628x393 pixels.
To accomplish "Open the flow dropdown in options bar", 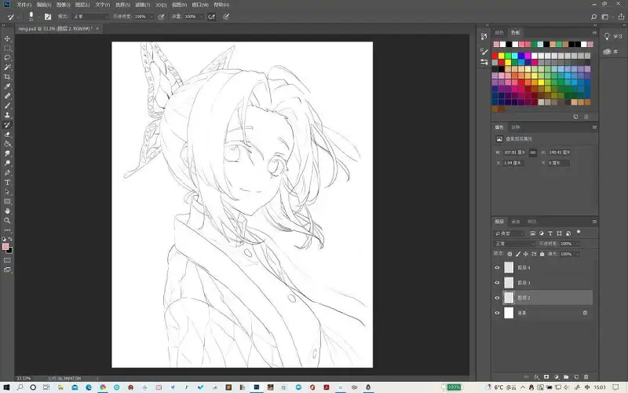I will pos(202,17).
